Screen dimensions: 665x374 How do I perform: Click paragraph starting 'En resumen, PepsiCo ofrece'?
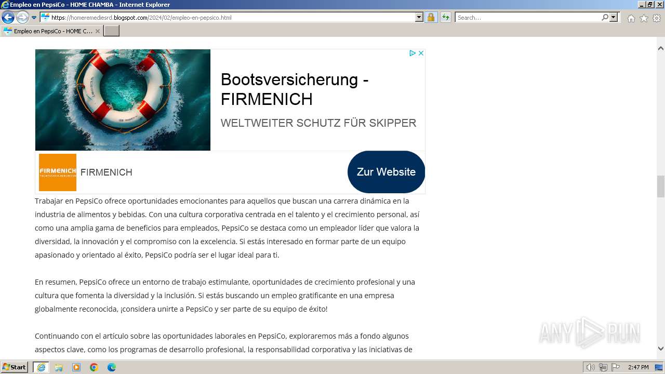coord(225,295)
